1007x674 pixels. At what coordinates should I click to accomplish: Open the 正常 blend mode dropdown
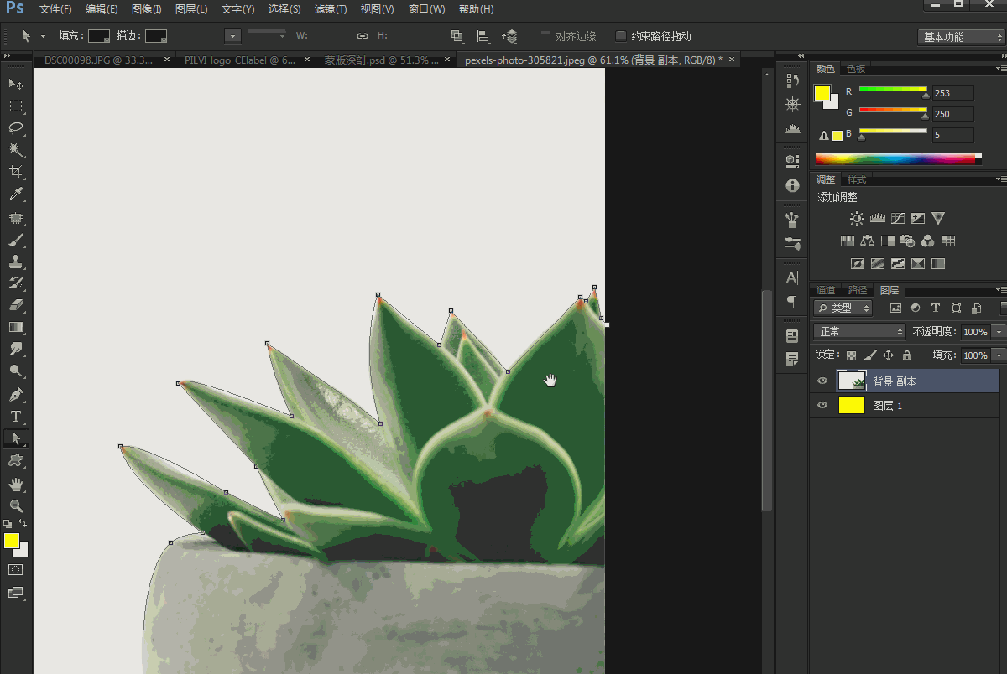click(x=859, y=331)
